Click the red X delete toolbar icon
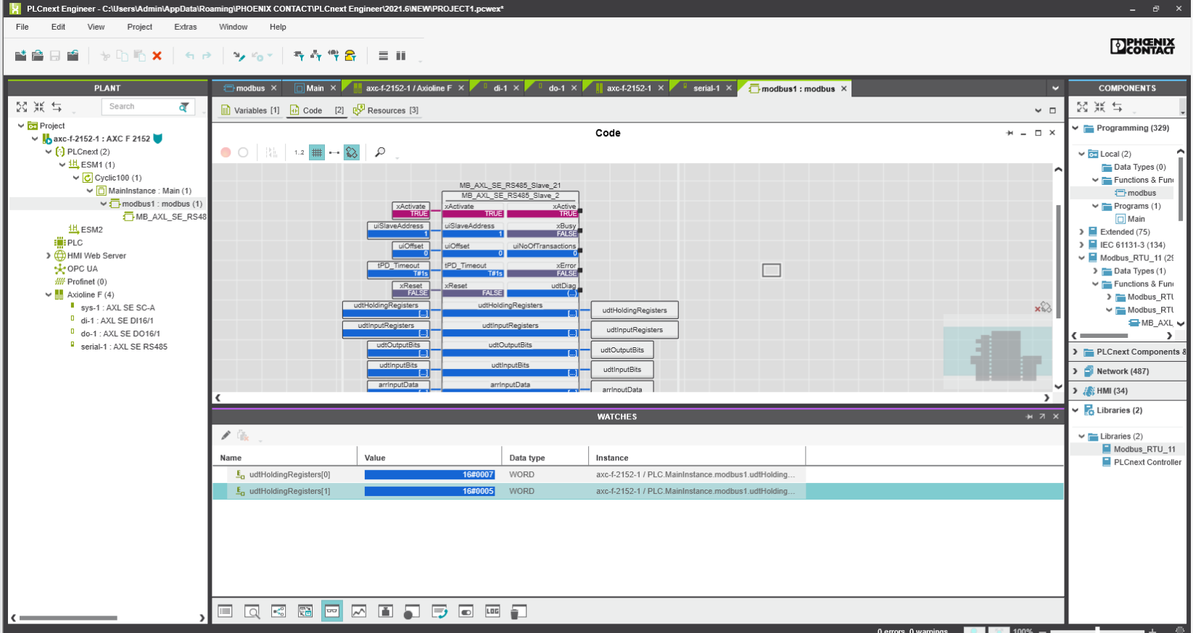1193x633 pixels. coord(157,56)
